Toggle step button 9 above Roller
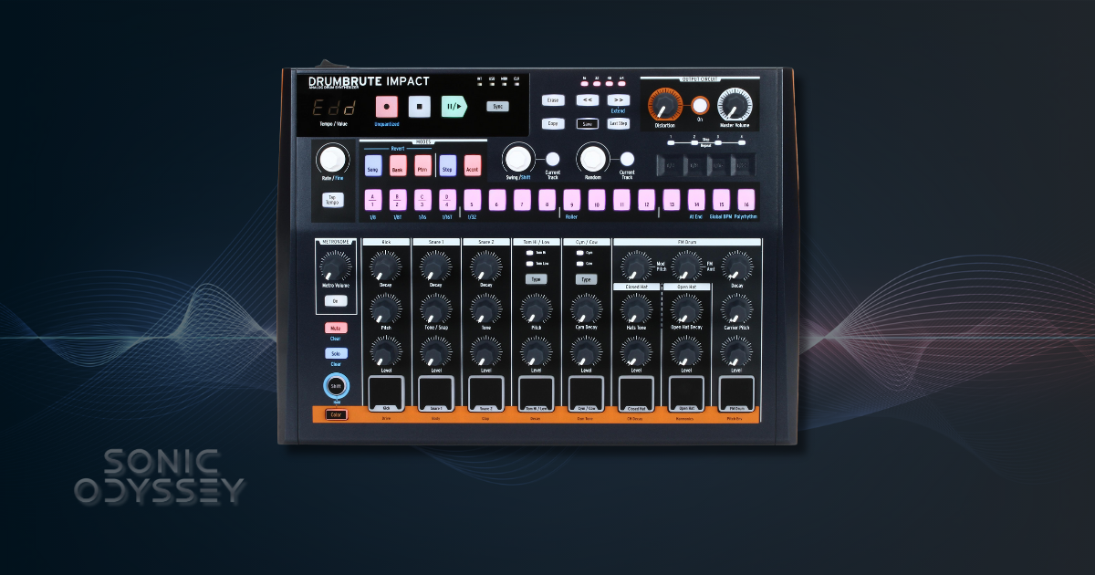 click(571, 200)
